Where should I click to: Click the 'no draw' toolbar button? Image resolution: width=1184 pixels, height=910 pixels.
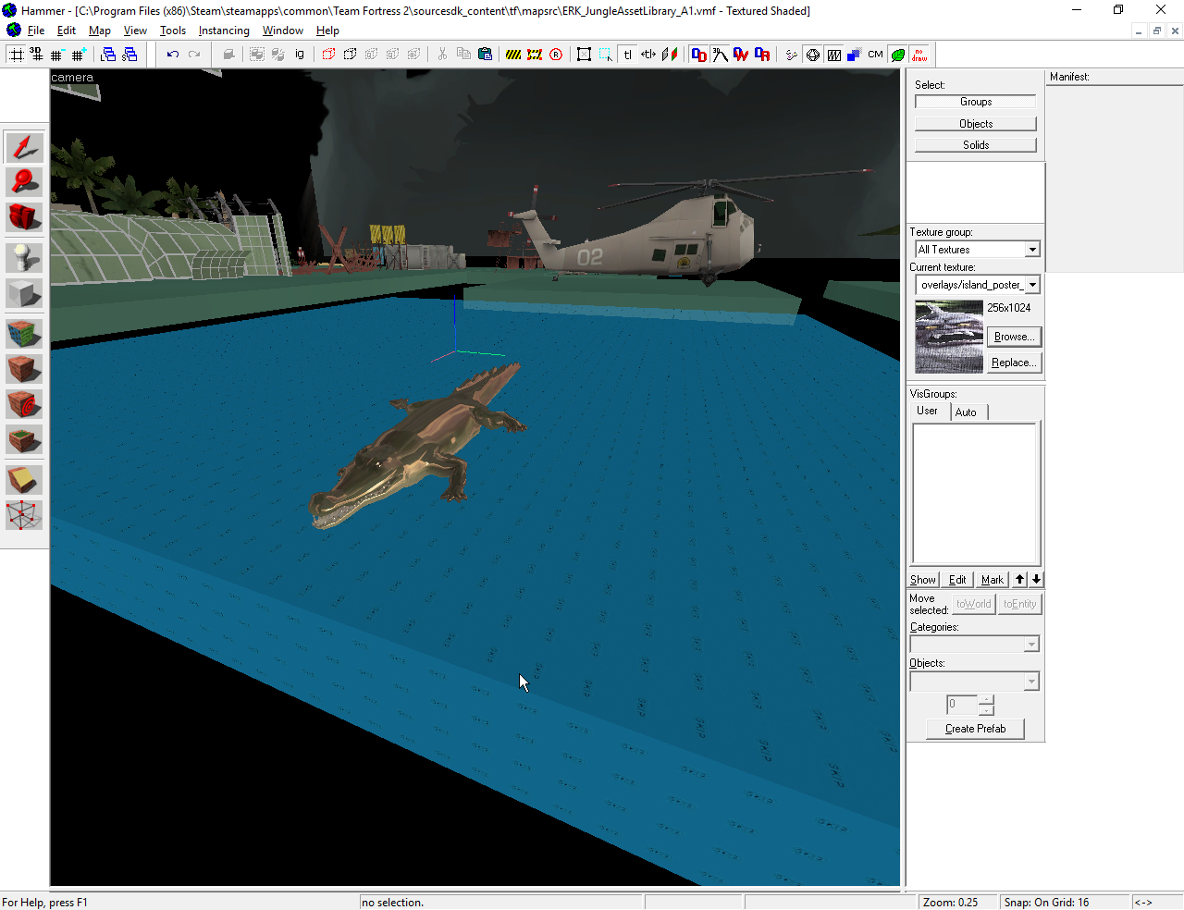[919, 55]
